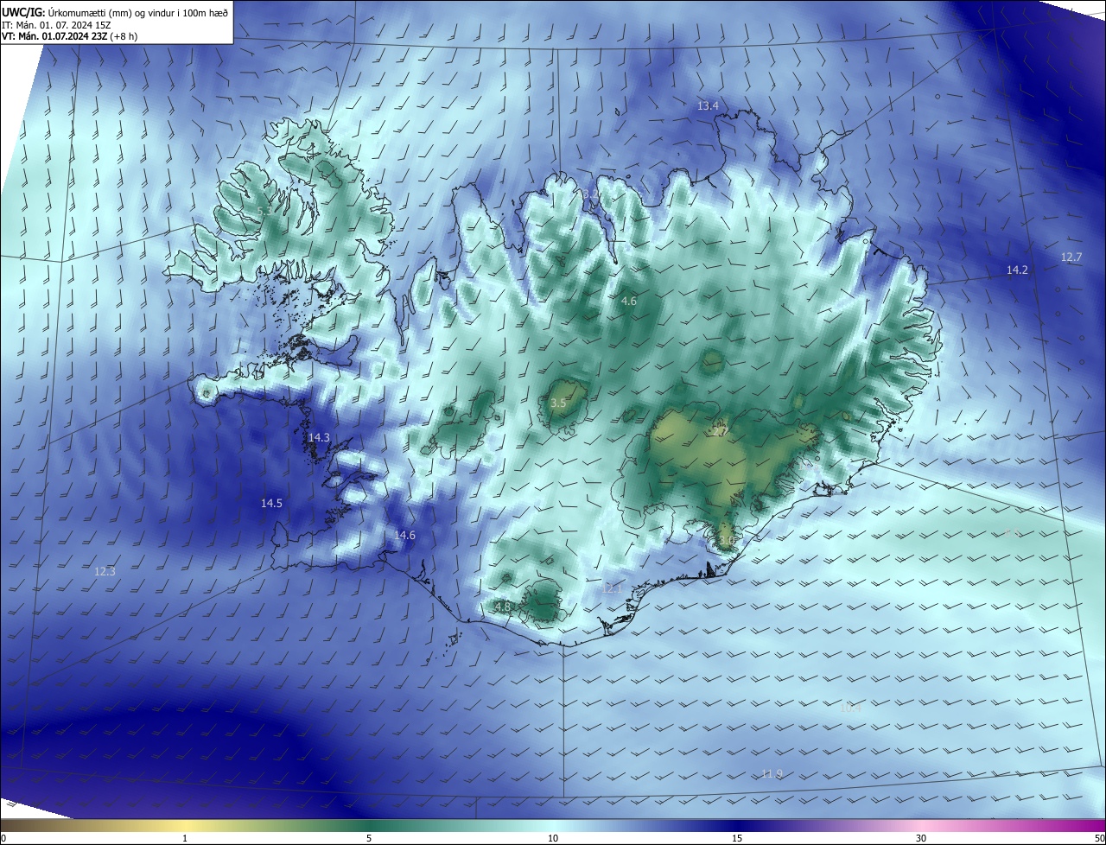Click the '10' tick label on the color scale
The width and height of the screenshot is (1106, 845).
[553, 838]
